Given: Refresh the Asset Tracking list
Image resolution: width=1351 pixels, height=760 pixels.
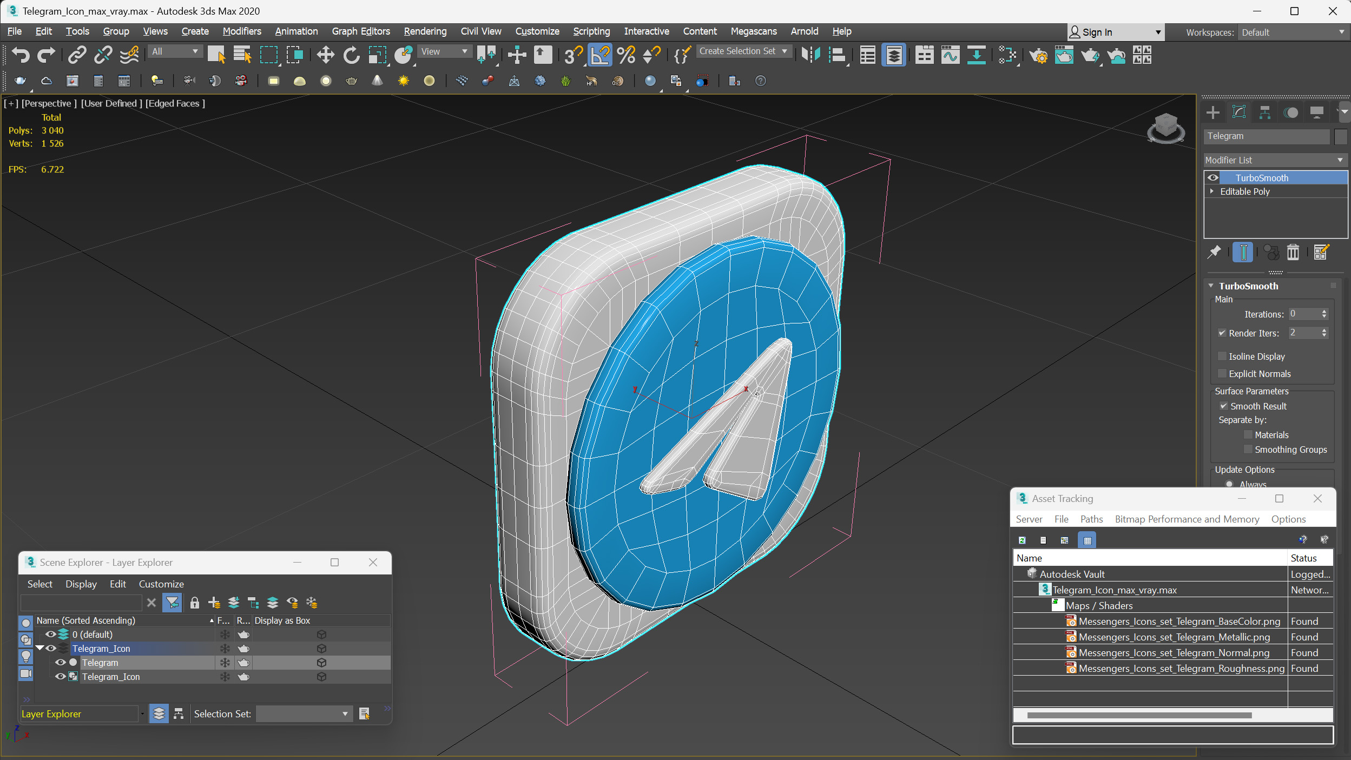Looking at the screenshot, I should [x=1022, y=540].
